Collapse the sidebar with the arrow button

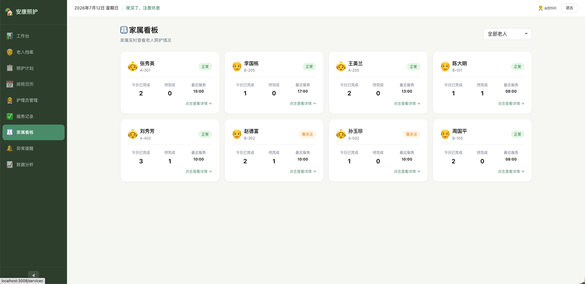point(33,275)
